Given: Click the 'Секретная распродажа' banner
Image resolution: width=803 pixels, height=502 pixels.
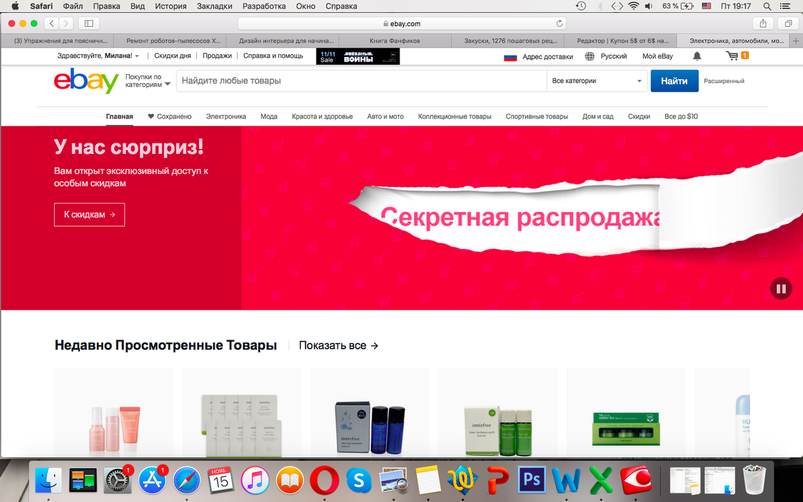Looking at the screenshot, I should tap(522, 218).
